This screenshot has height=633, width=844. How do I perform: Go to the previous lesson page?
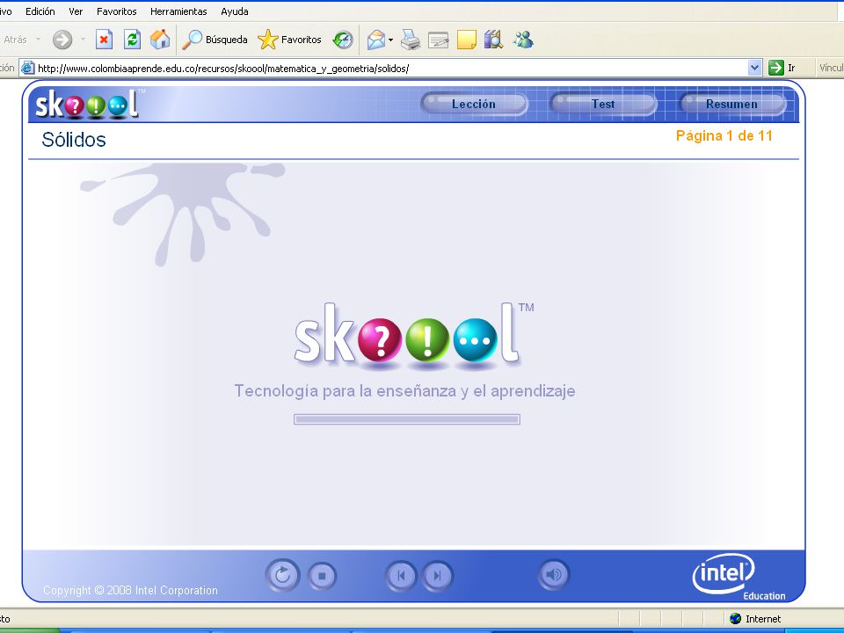(401, 576)
